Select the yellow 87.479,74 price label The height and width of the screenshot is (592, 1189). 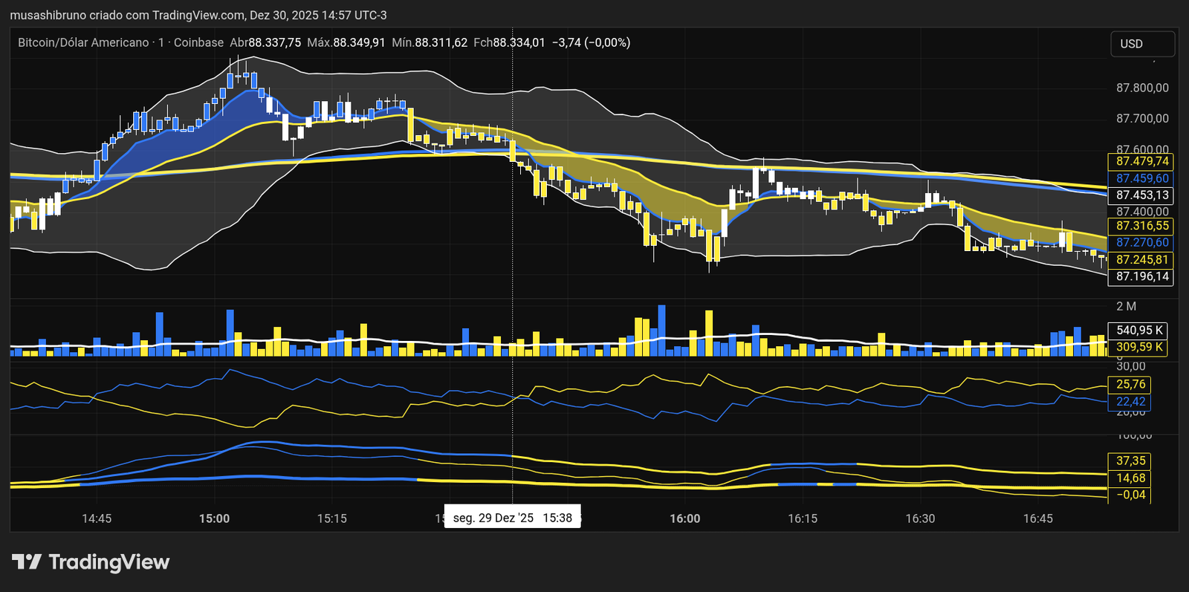click(1141, 161)
